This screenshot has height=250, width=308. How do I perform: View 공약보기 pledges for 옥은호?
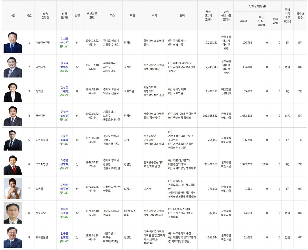pyautogui.click(x=64, y=217)
